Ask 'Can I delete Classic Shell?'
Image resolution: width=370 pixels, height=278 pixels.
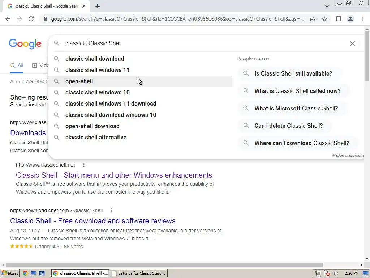pyautogui.click(x=285, y=126)
